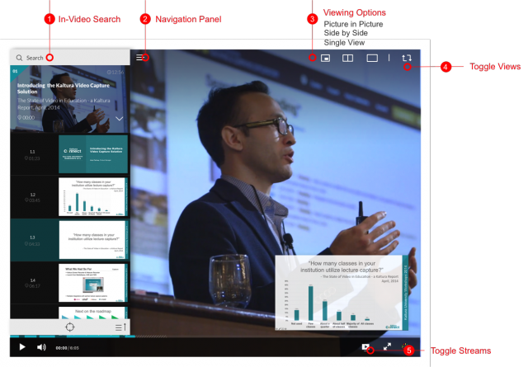Mute audio with the speaker icon

(x=41, y=348)
